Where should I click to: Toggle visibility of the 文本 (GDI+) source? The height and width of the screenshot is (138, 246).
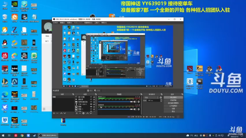pyautogui.click(x=91, y=104)
